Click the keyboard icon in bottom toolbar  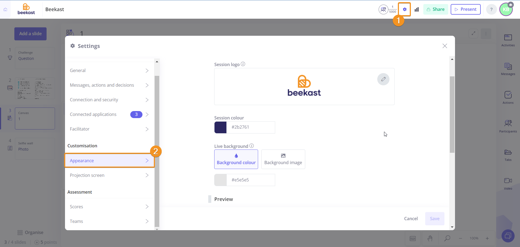(413, 238)
